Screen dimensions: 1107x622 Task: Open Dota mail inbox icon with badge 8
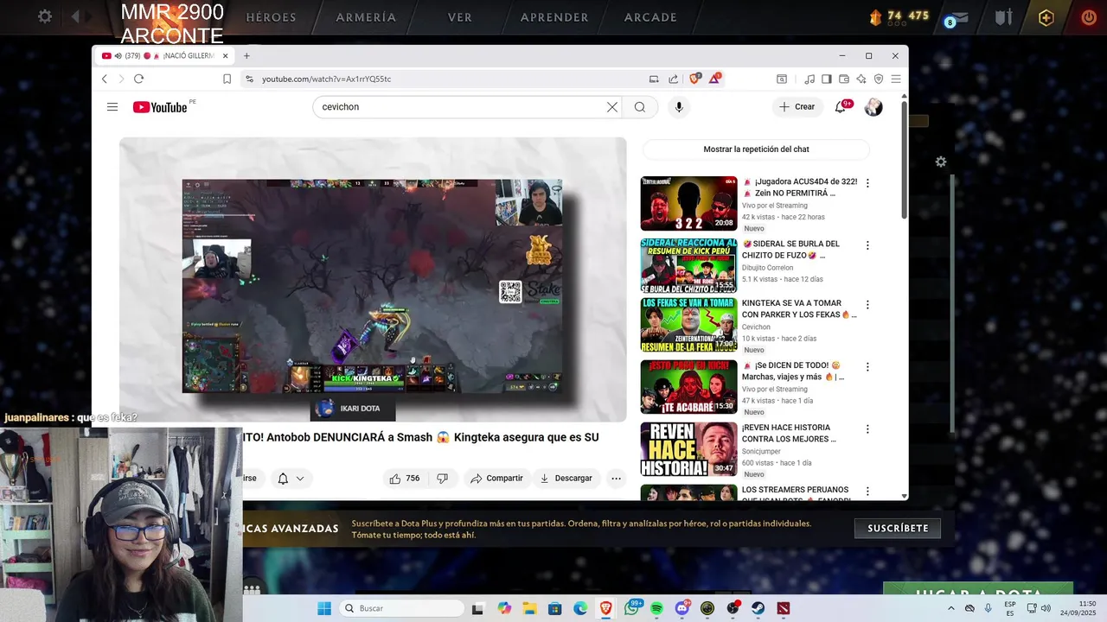point(957,17)
